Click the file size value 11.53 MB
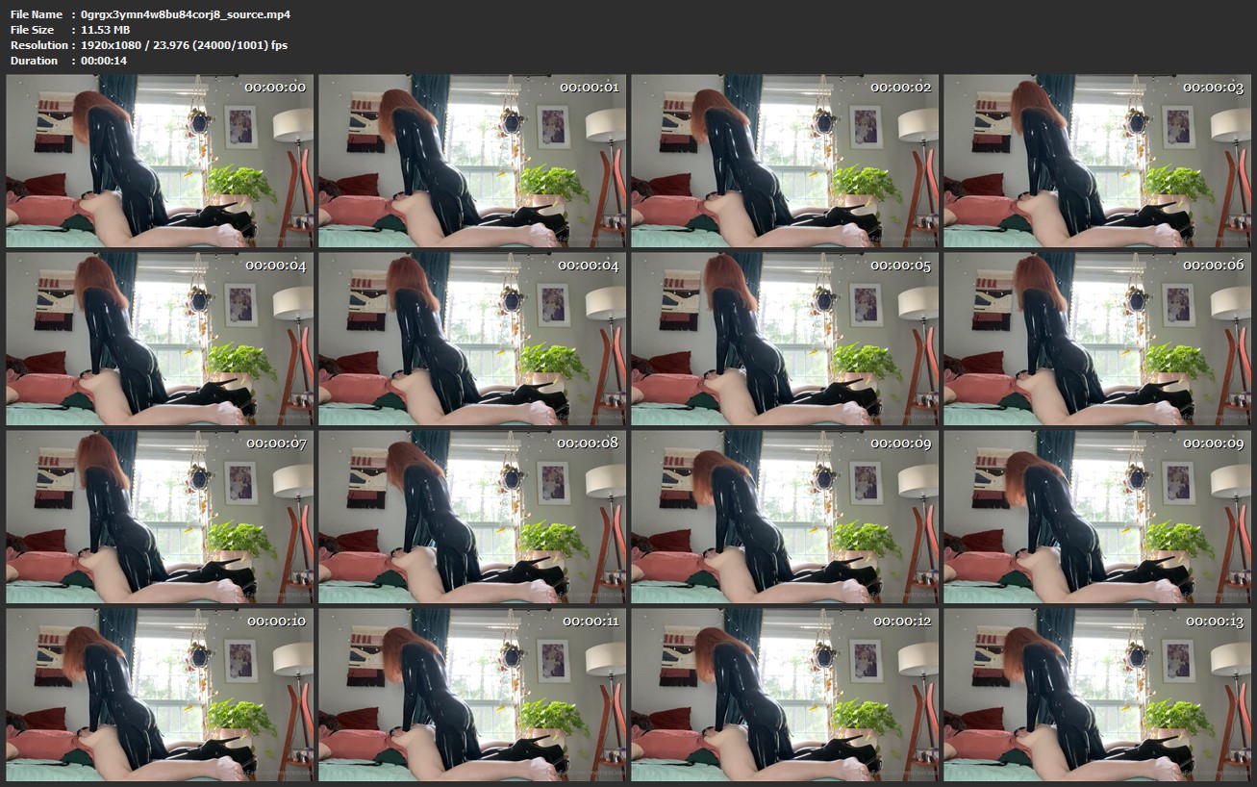Viewport: 1257px width, 787px height. pos(106,30)
